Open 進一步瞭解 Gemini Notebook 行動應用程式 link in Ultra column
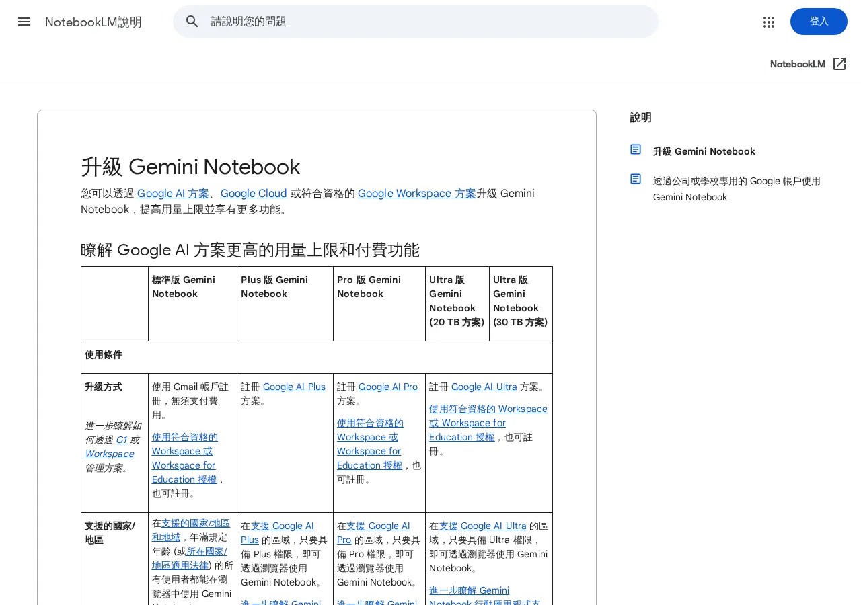861x605 pixels. [484, 596]
